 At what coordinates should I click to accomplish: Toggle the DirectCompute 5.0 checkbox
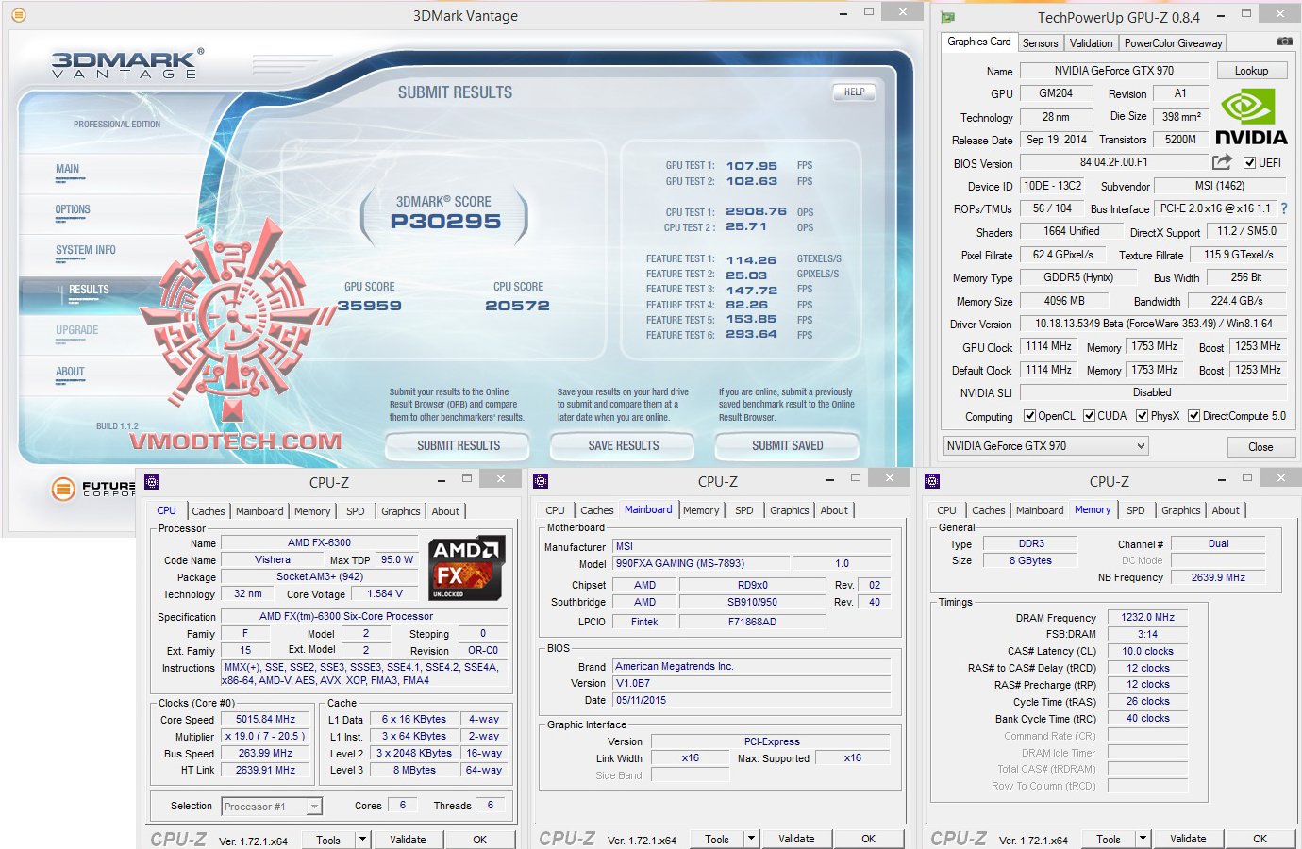coord(1193,416)
